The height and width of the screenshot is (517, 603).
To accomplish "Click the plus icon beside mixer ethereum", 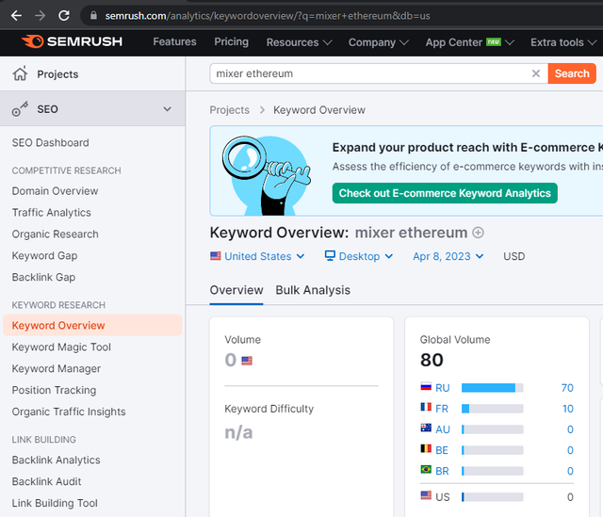I will point(478,233).
